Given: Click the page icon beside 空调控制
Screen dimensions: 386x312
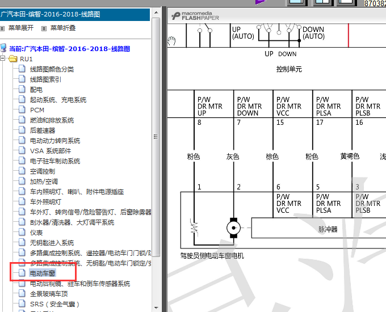Looking at the screenshot, I should [22, 171].
